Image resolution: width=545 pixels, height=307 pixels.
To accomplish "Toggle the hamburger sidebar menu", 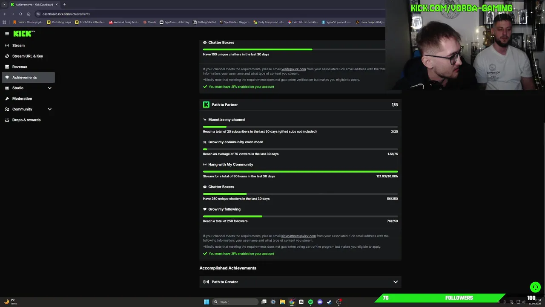I will [x=7, y=33].
